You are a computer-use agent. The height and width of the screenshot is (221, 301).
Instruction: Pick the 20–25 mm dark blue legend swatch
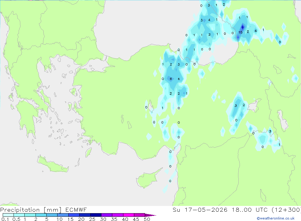pos(85,215)
